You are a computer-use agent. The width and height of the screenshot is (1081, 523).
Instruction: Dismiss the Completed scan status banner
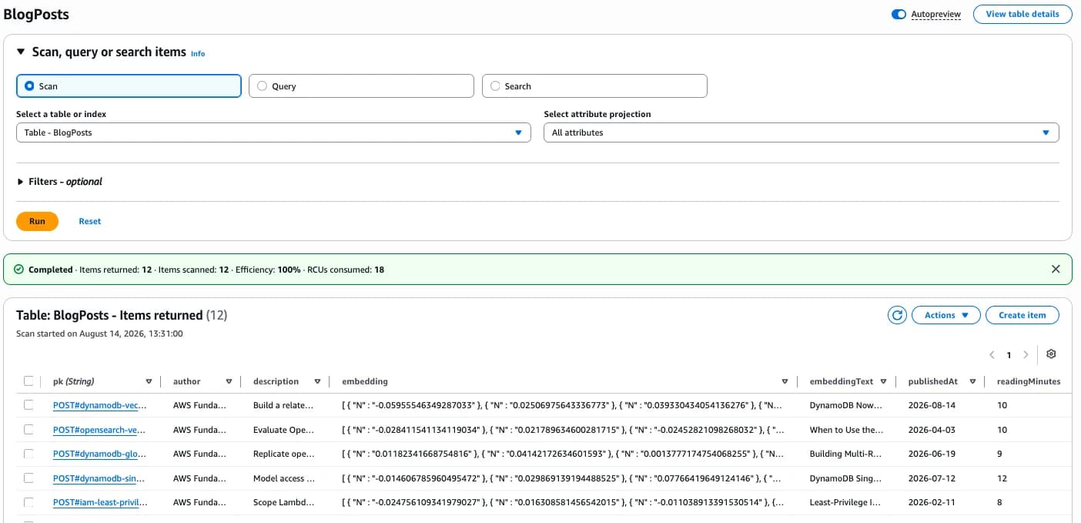point(1056,270)
